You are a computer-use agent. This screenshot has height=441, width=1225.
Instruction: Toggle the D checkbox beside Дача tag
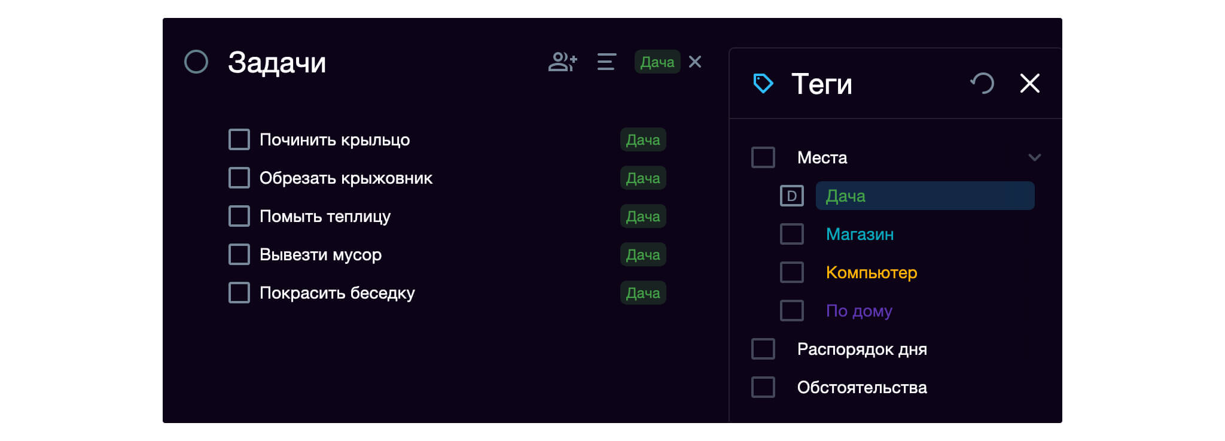(x=791, y=196)
